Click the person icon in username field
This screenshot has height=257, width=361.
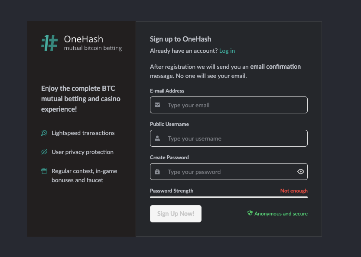tap(157, 138)
